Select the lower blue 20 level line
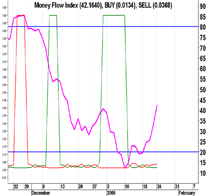The image size is (206, 196). click(103, 152)
